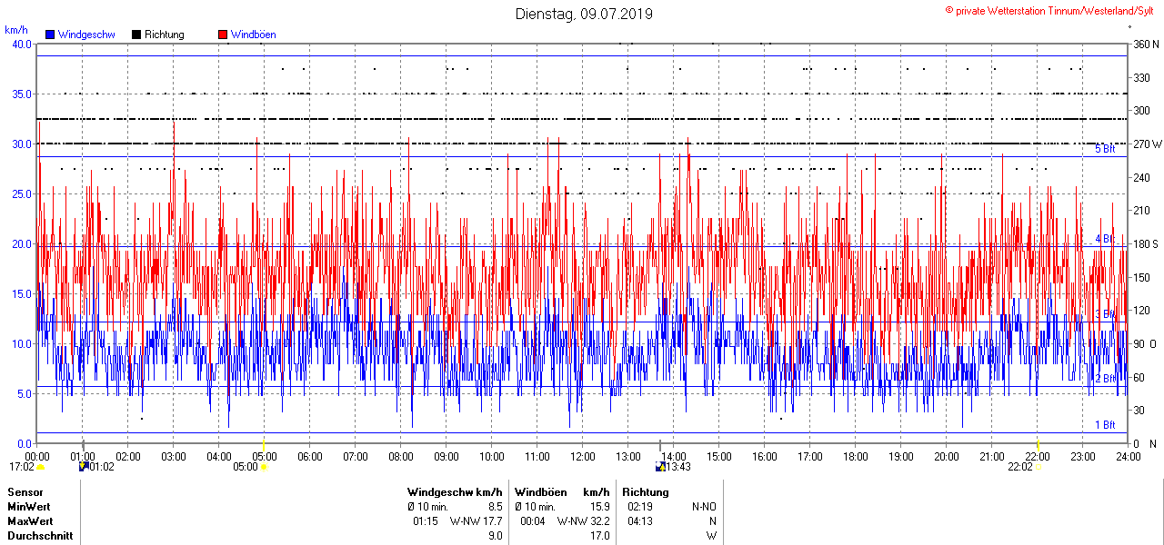Click the 1 Bft Beaufort line label
This screenshot has width=1164, height=545.
pos(1105,425)
